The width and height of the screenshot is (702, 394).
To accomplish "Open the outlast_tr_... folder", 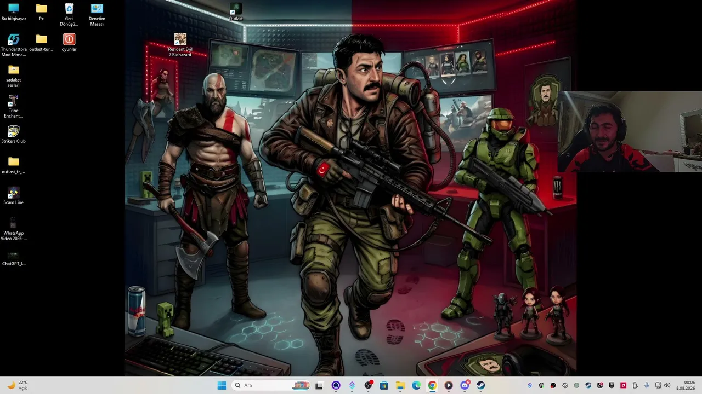I will tap(14, 165).
